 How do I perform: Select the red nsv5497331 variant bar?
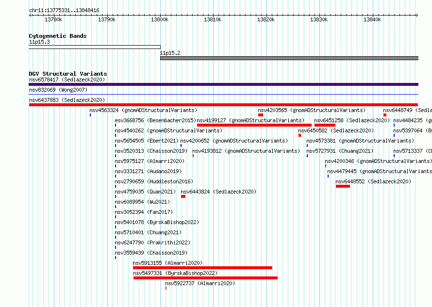pos(205,278)
